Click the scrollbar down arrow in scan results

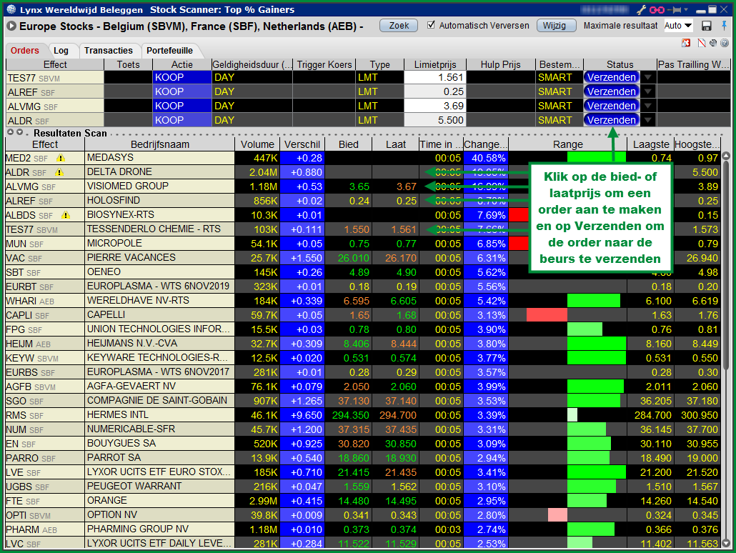pyautogui.click(x=726, y=543)
